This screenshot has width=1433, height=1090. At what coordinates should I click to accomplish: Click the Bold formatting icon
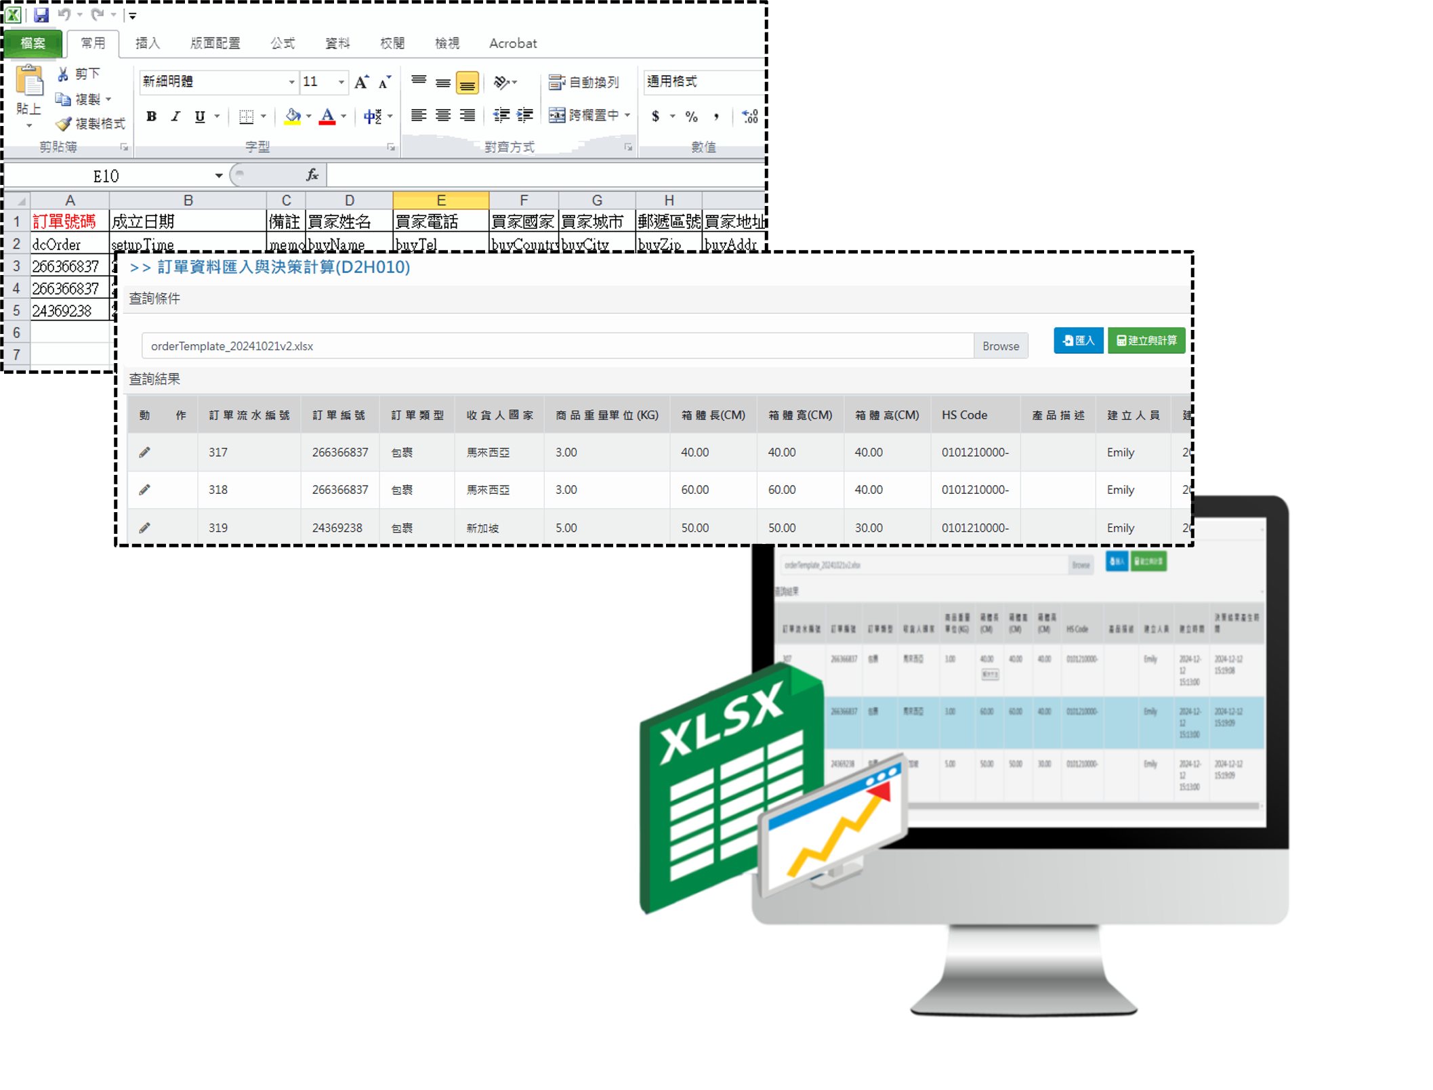pos(151,117)
